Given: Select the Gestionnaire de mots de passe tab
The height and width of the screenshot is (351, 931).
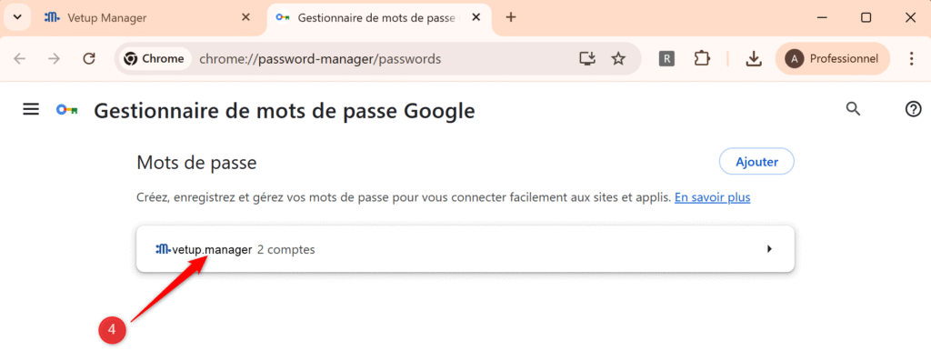Looking at the screenshot, I should 378,18.
